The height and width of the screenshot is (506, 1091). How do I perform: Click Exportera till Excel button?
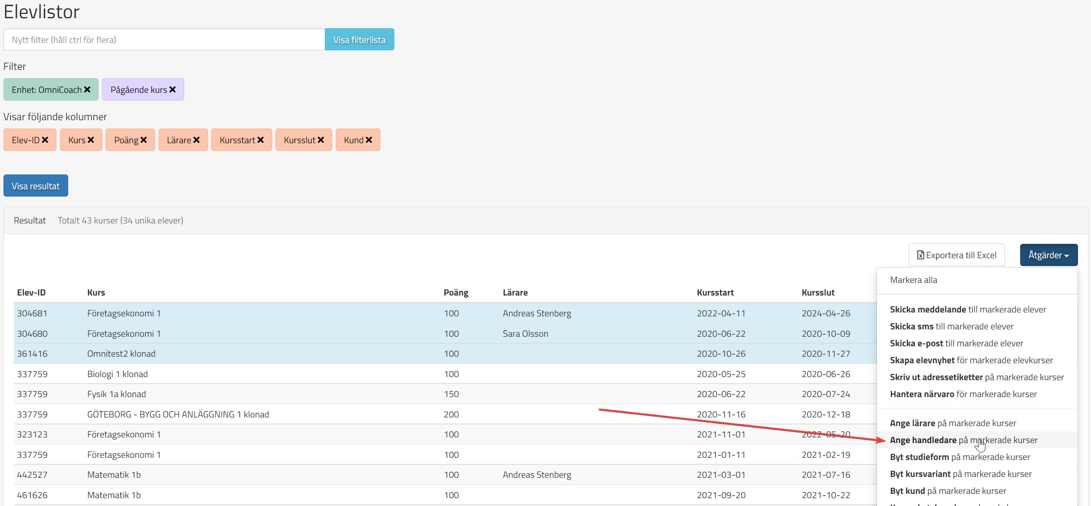click(x=956, y=255)
